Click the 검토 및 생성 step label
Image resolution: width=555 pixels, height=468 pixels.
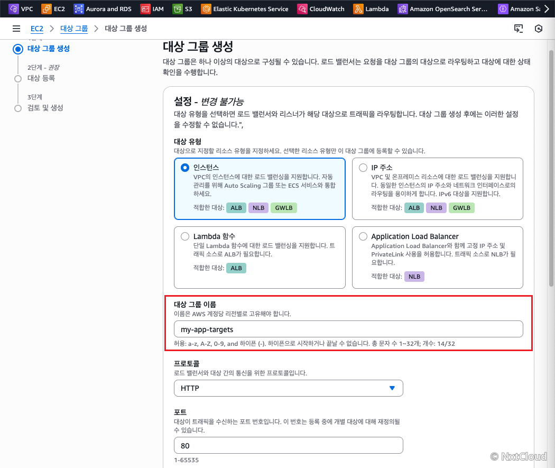click(45, 108)
